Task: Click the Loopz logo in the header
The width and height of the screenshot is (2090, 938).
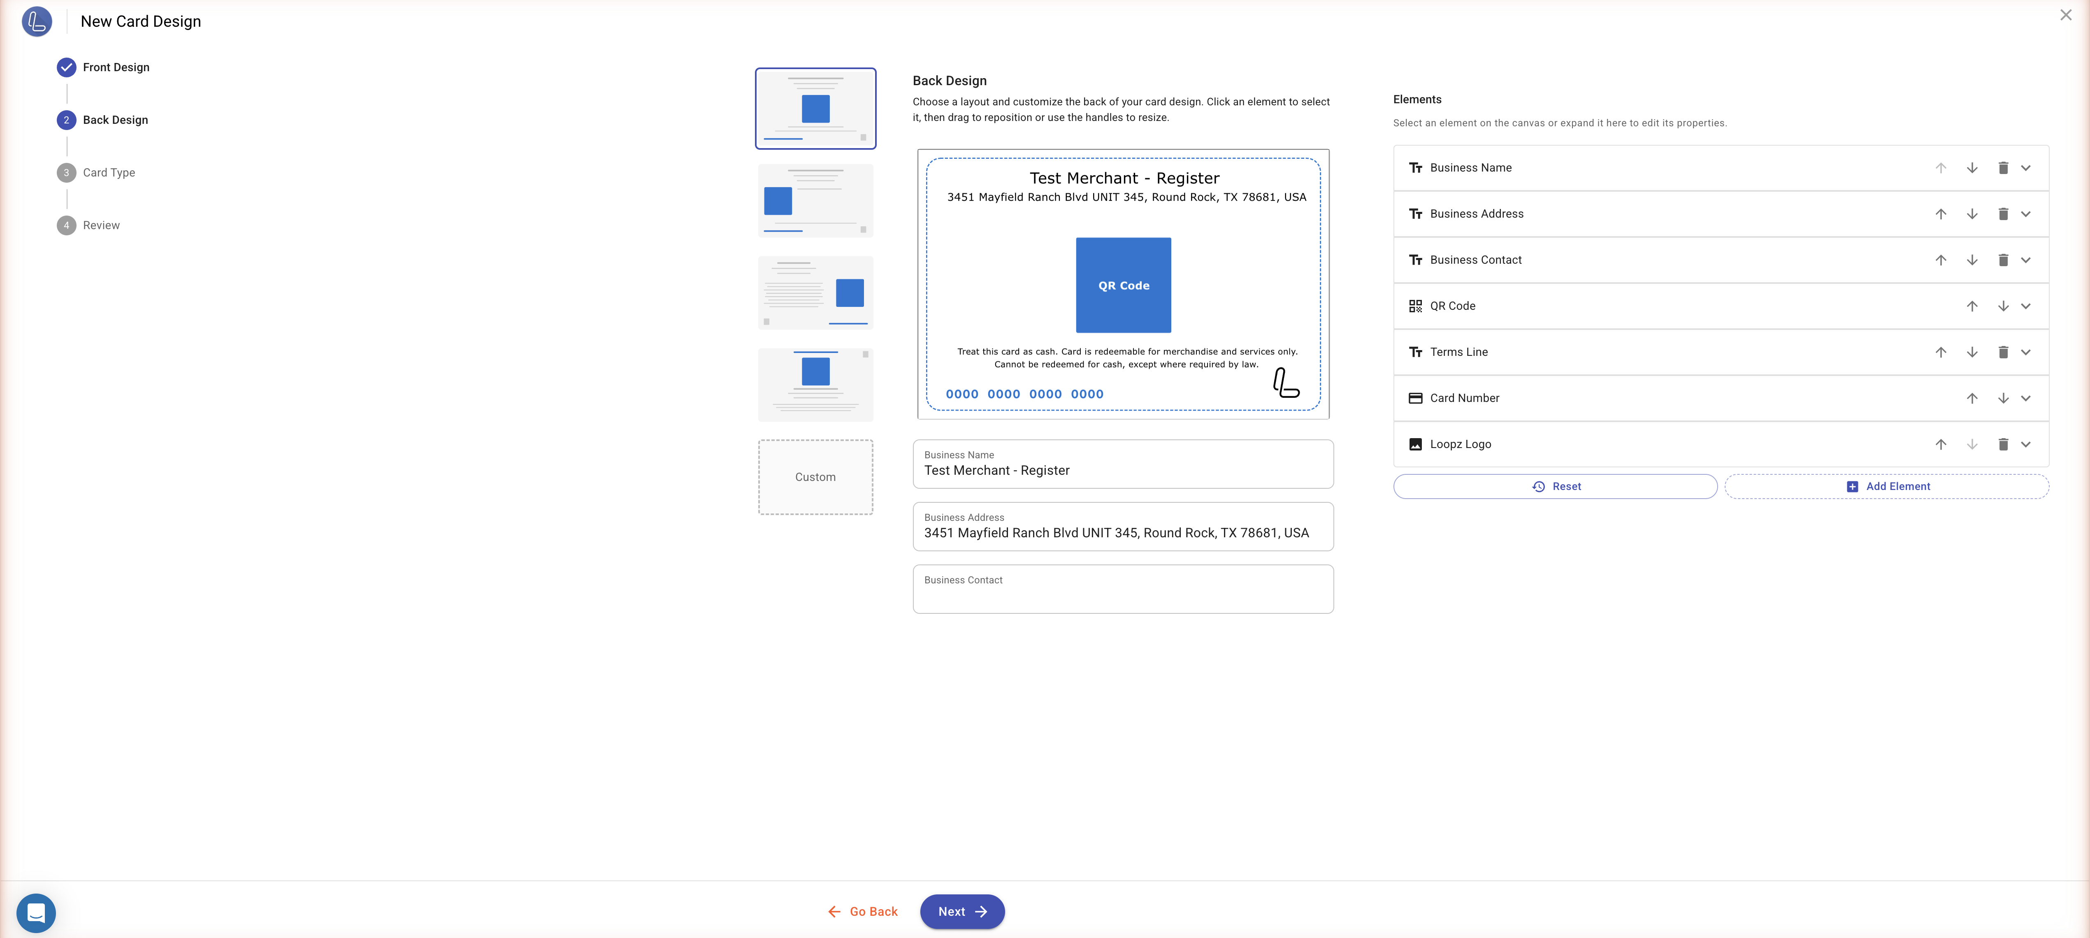Action: pyautogui.click(x=37, y=22)
